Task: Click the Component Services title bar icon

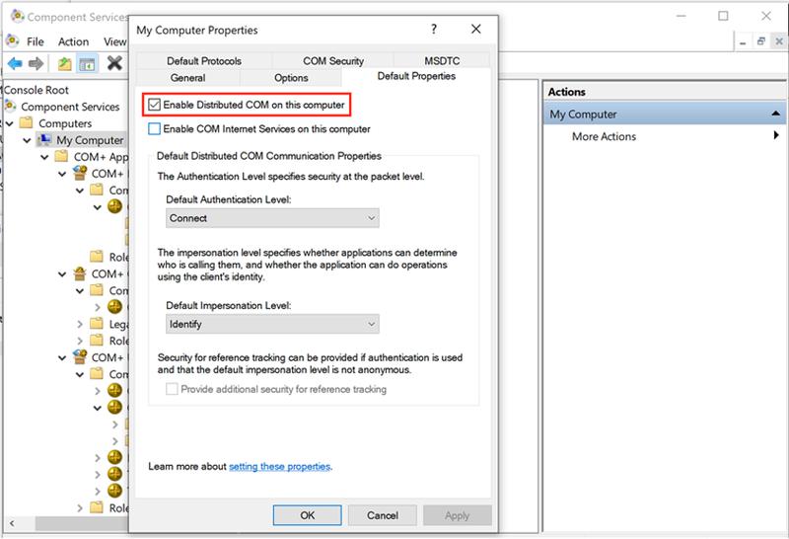Action: point(18,17)
